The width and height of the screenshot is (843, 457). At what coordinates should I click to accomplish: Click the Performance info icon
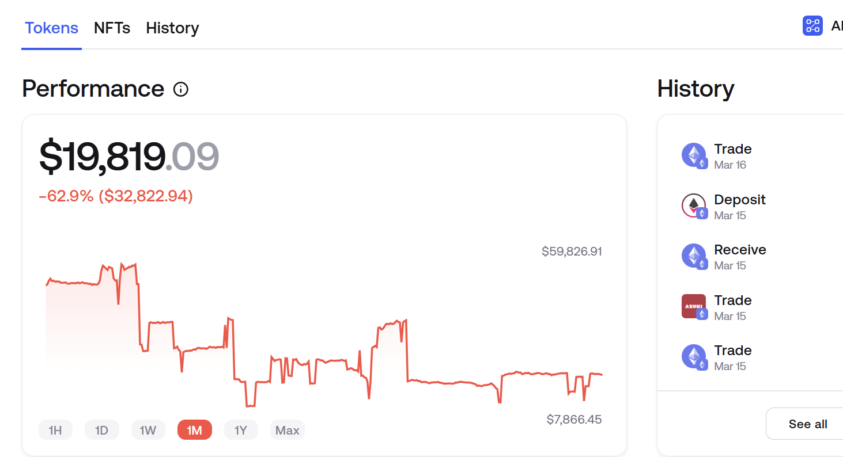181,89
